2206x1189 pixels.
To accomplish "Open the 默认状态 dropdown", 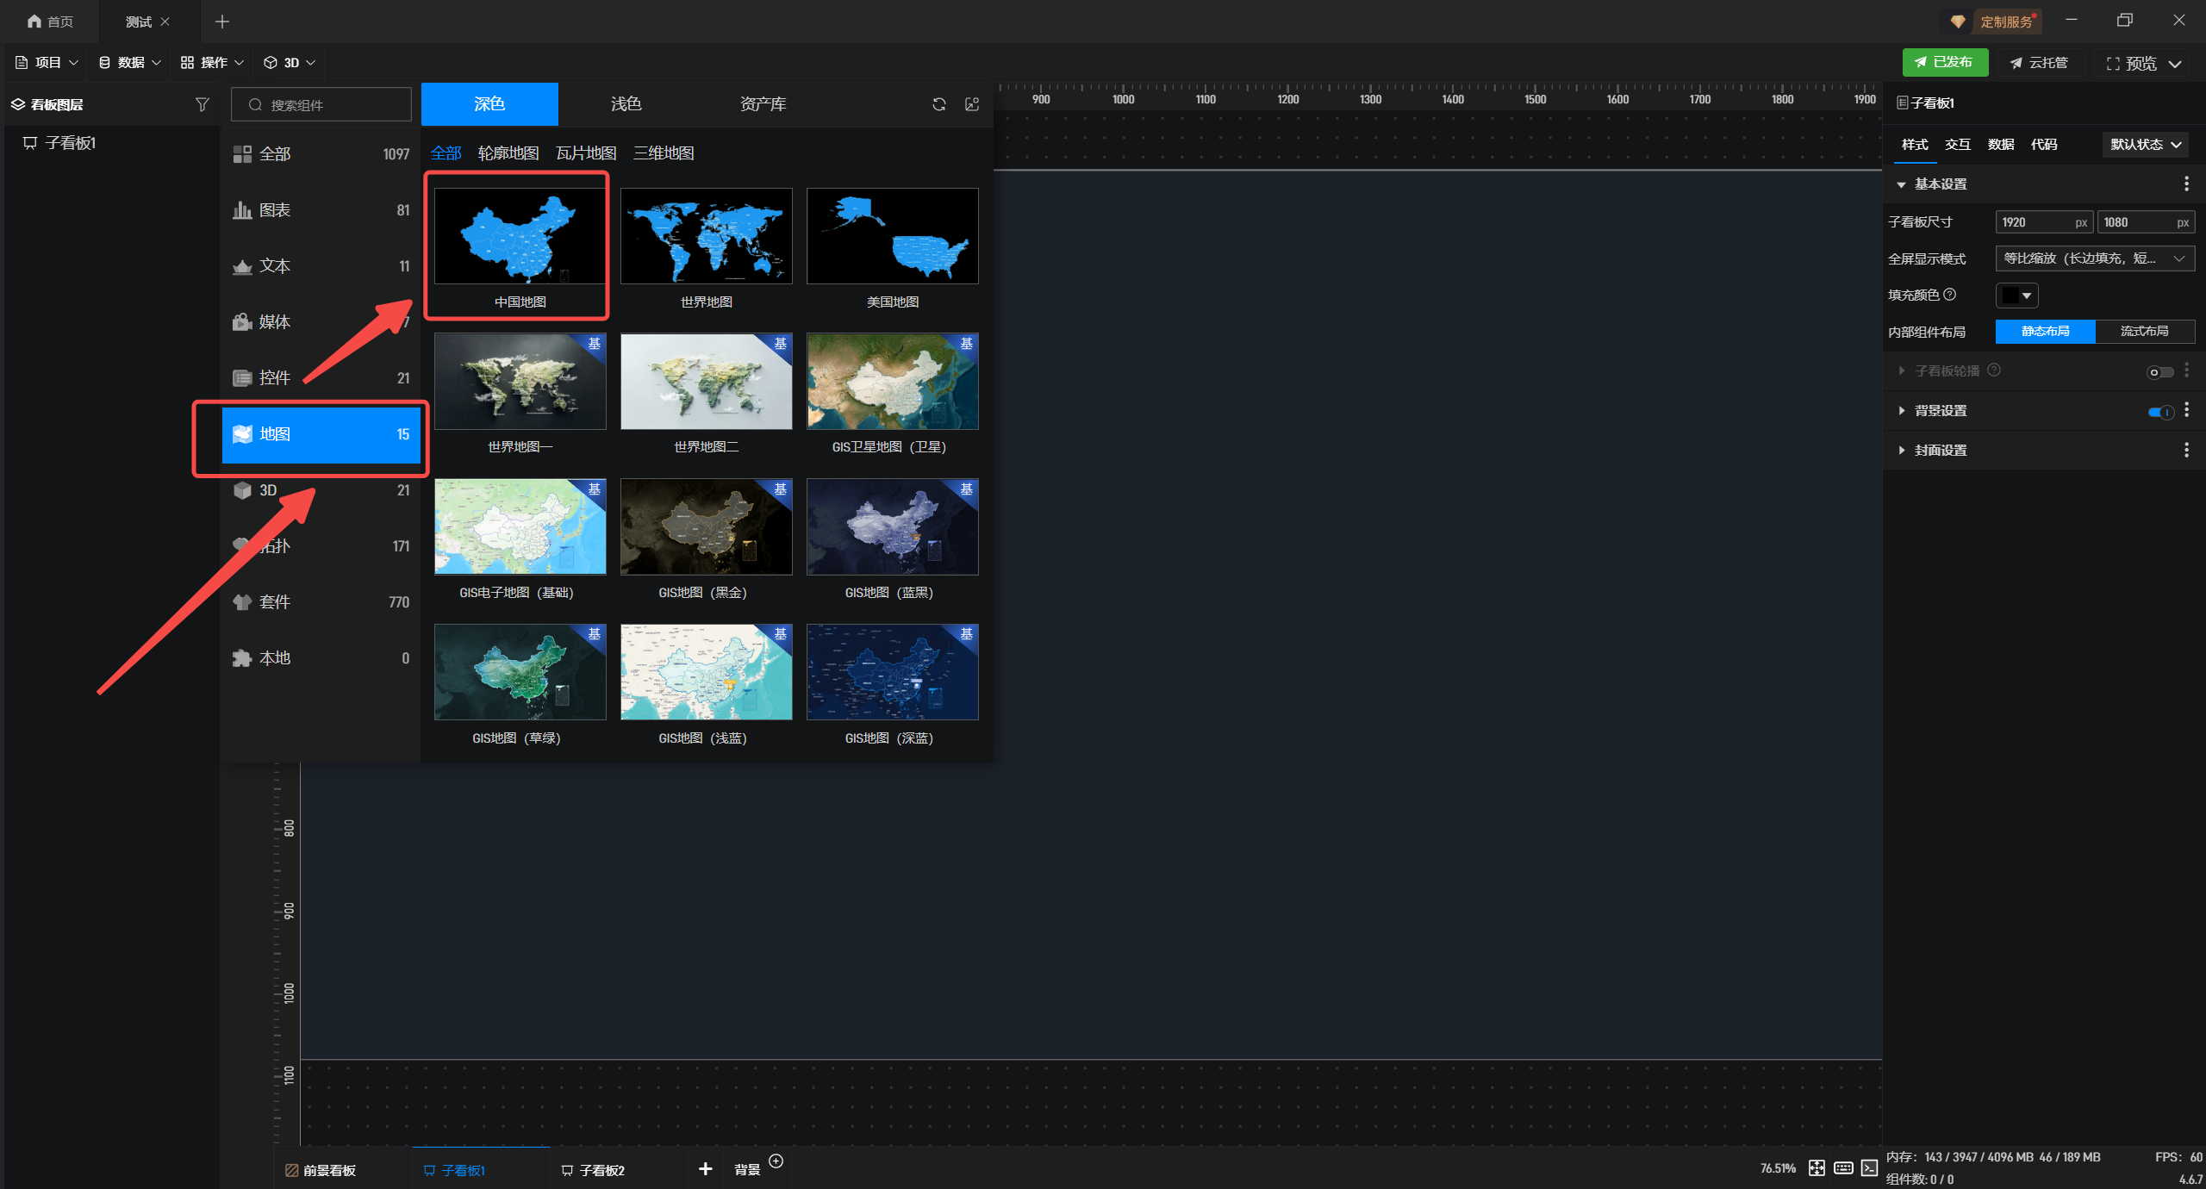I will (2146, 145).
